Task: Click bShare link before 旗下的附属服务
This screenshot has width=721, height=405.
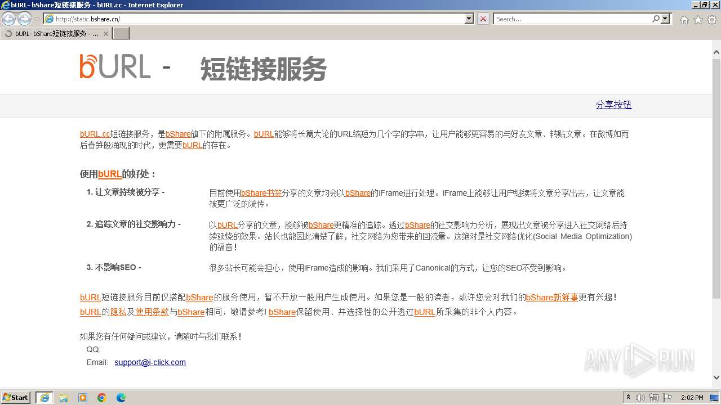Action: pos(178,134)
